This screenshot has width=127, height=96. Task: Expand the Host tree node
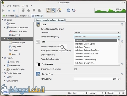(5, 77)
